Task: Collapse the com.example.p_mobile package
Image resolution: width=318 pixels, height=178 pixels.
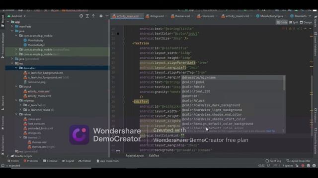Action: click(x=16, y=36)
